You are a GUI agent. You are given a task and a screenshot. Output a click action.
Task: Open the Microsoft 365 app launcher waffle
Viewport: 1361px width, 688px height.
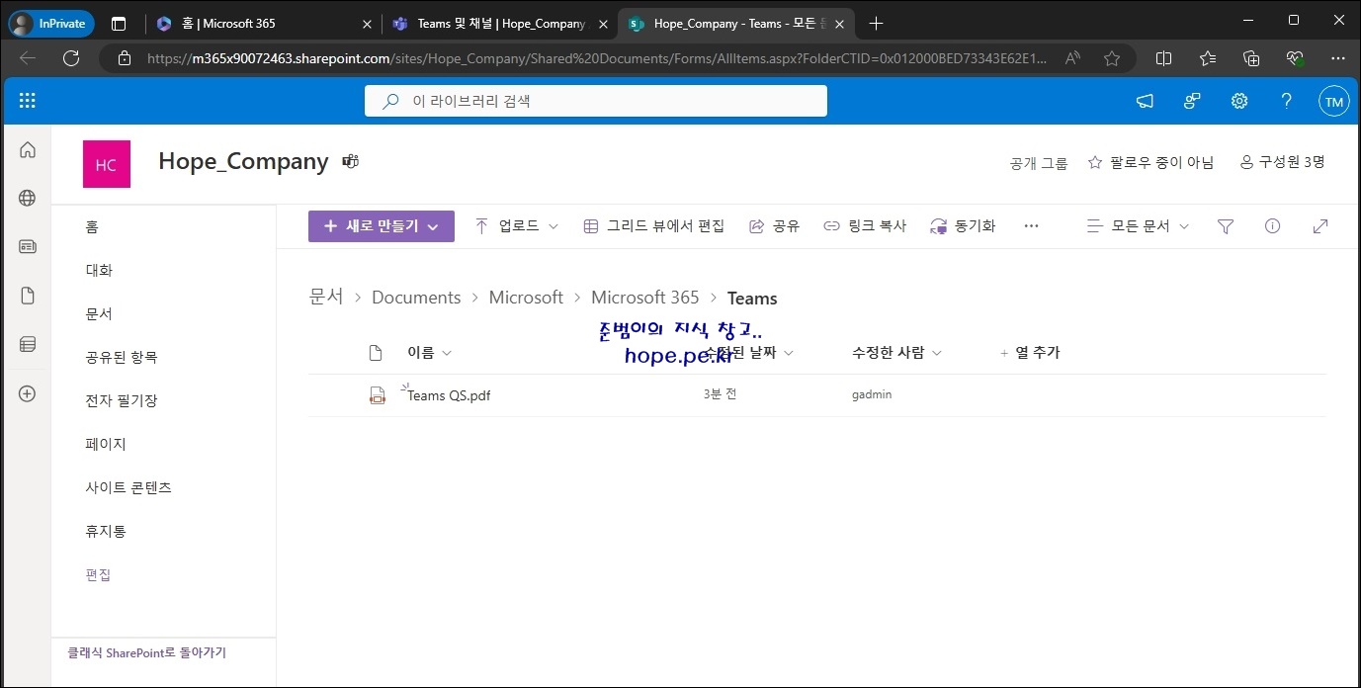[x=28, y=101]
